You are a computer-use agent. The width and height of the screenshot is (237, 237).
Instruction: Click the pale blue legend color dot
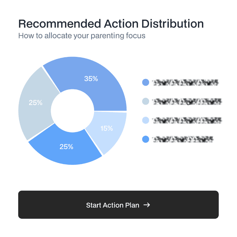(146, 120)
